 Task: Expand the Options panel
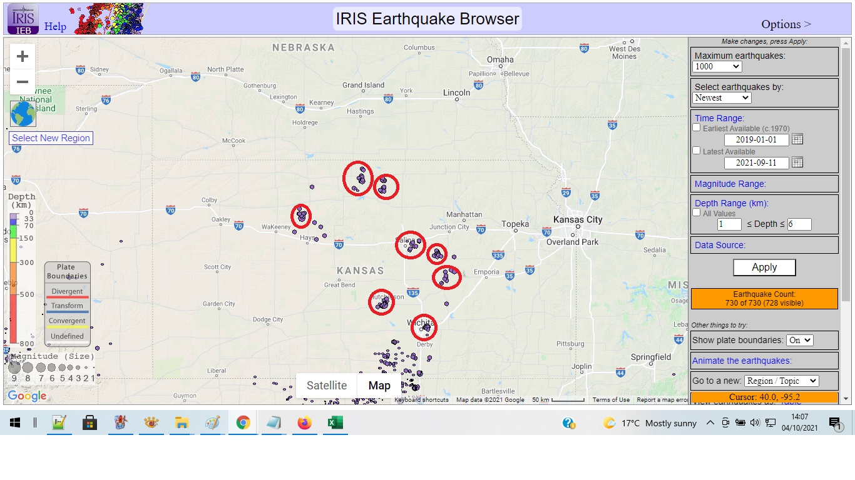786,24
